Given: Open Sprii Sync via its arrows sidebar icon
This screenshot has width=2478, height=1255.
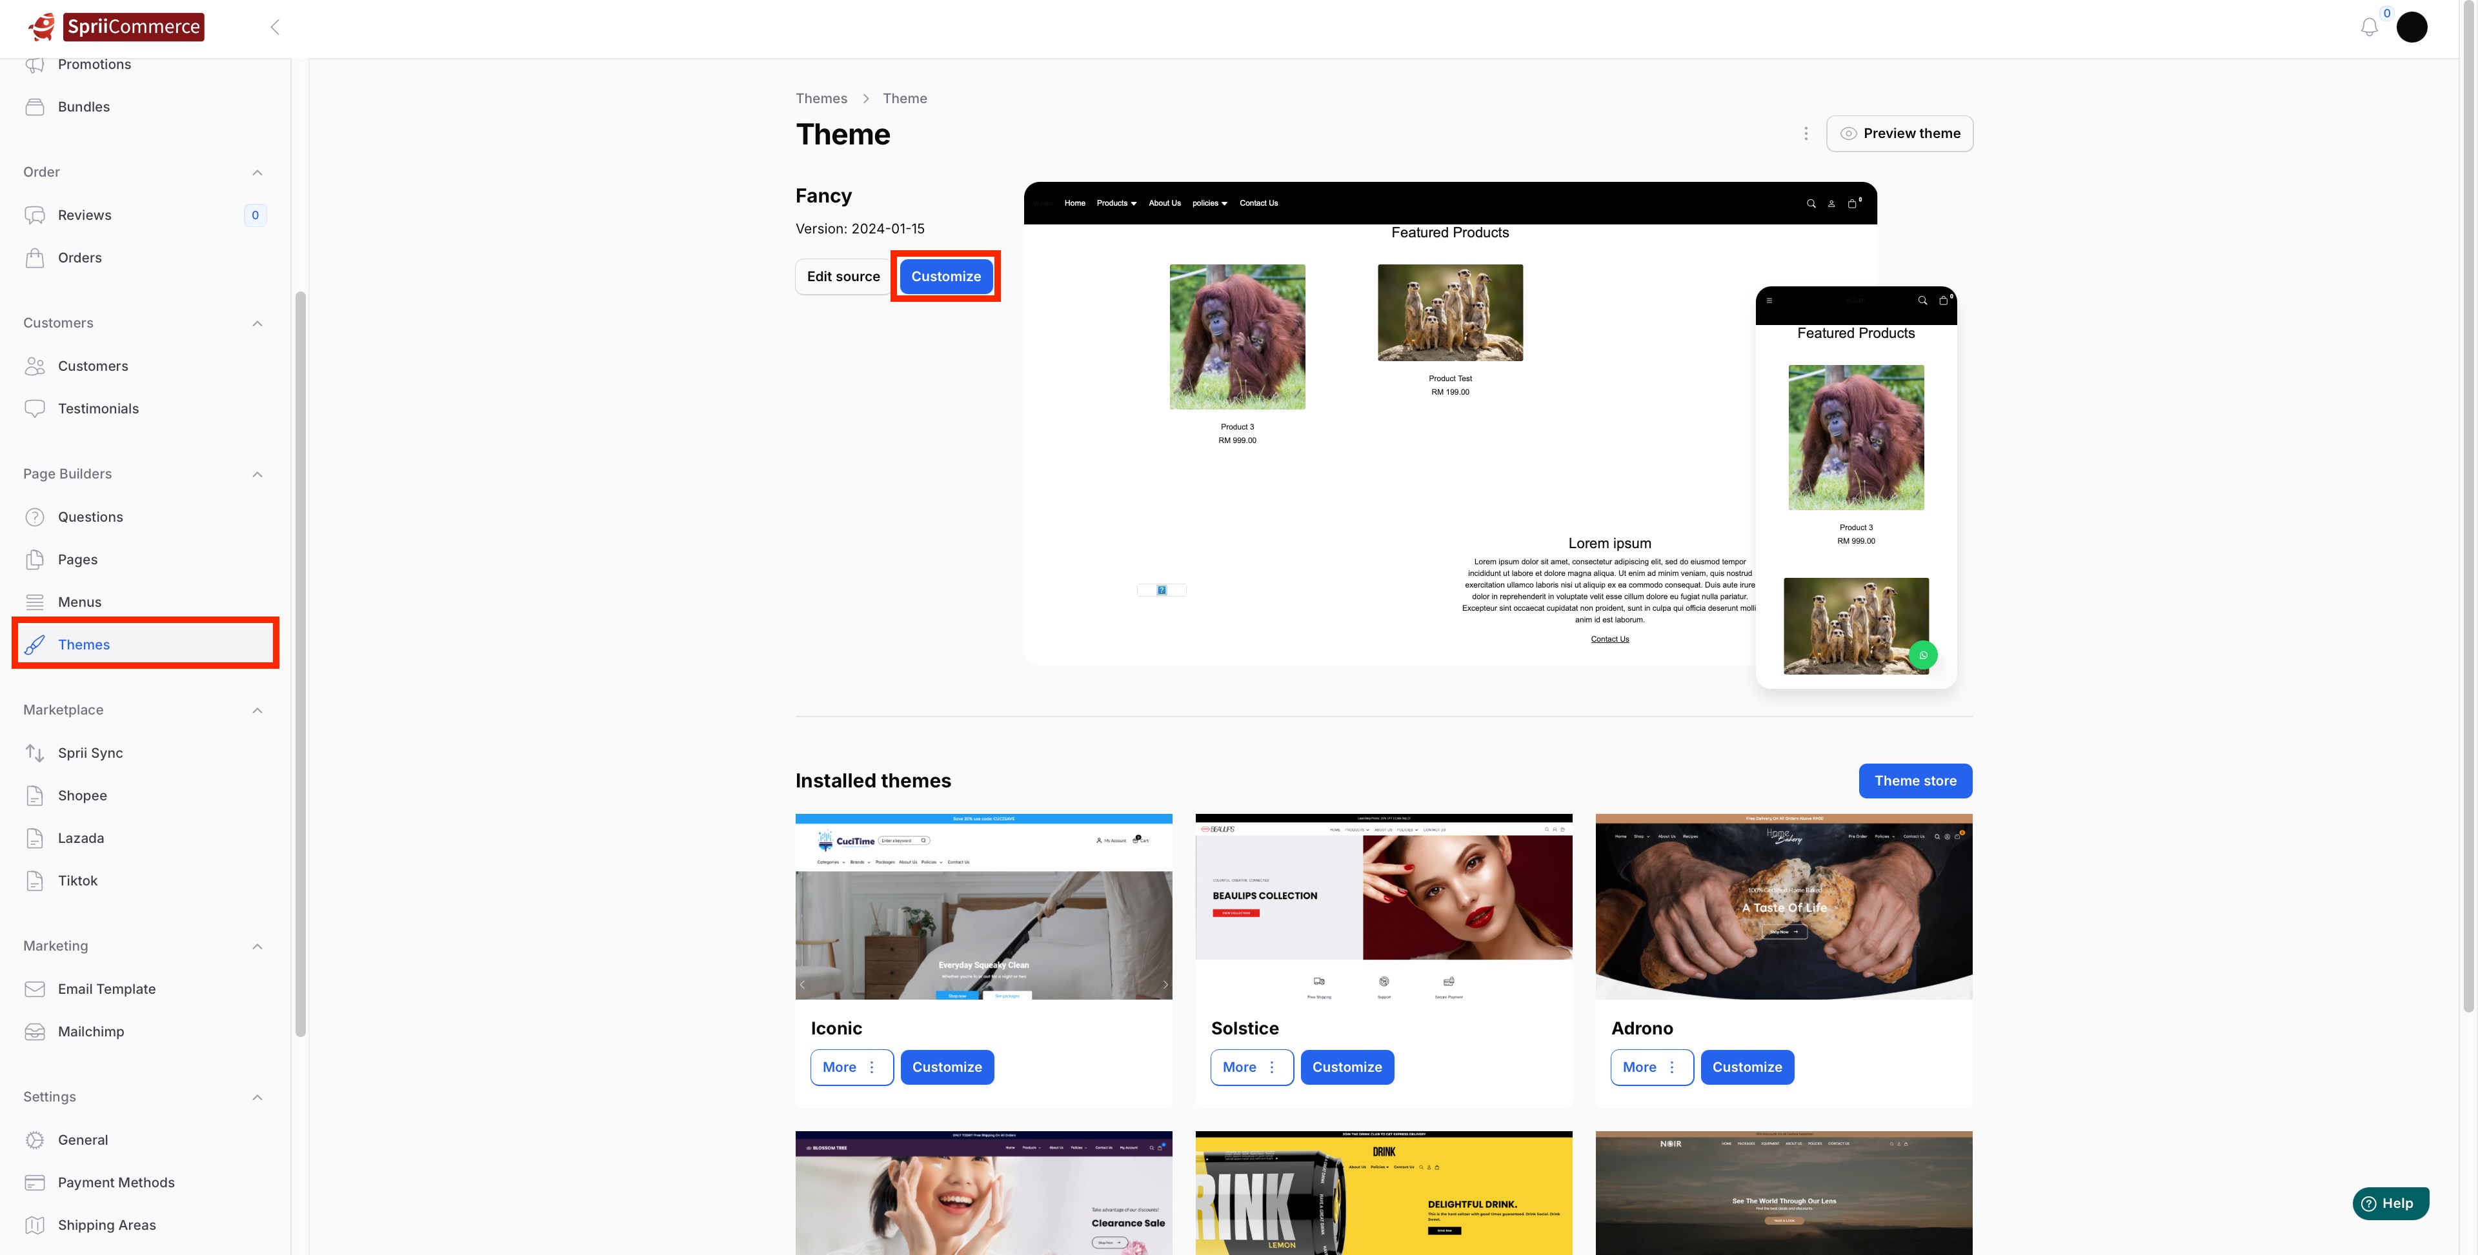Looking at the screenshot, I should (35, 753).
